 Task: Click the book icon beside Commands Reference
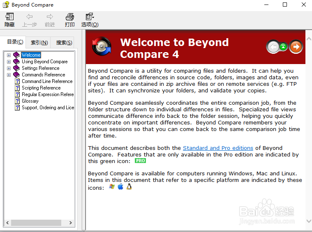coord(16,75)
